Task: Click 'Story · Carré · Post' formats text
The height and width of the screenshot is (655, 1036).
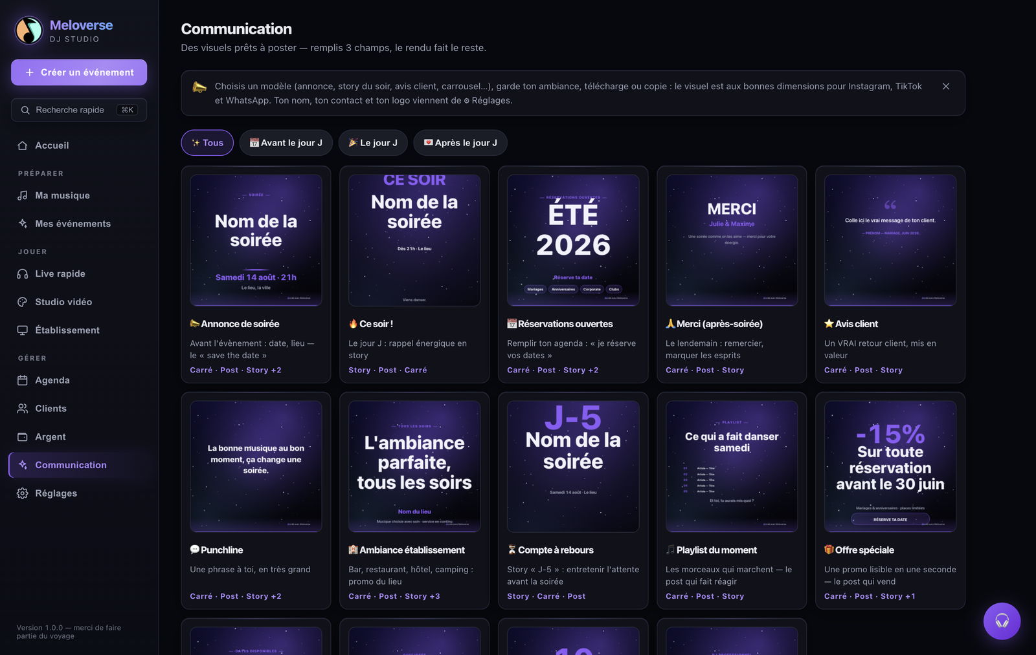Action: pos(546,596)
